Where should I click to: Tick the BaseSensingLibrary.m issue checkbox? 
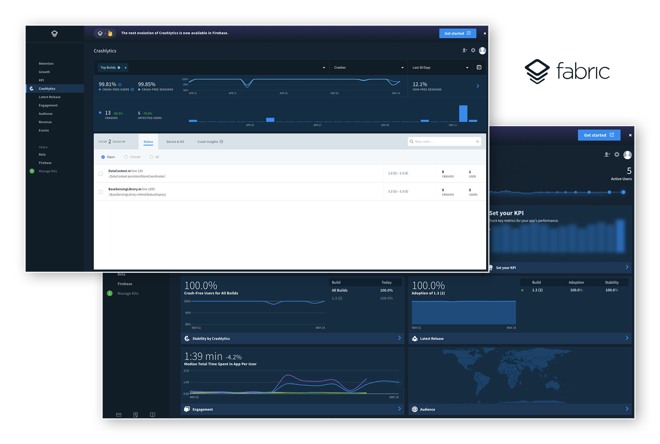coord(101,192)
